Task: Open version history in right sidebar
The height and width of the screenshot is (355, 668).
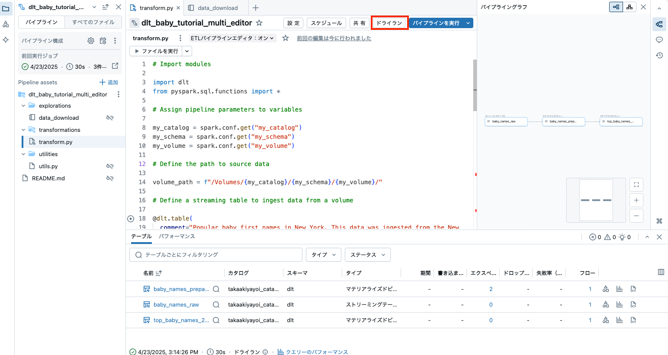Action: click(x=659, y=55)
